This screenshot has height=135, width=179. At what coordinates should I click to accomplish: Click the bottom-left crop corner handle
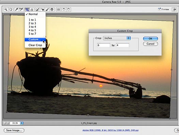7,112
